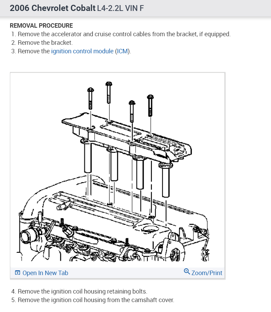Click step 2 Remove the bracket text
Screen dimensions: 271x312
42,43
